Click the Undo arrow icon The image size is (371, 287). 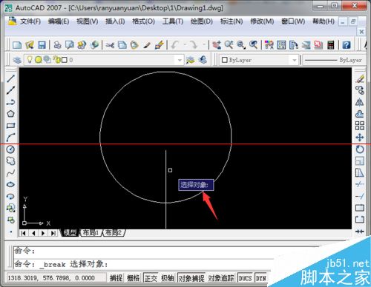[175, 45]
